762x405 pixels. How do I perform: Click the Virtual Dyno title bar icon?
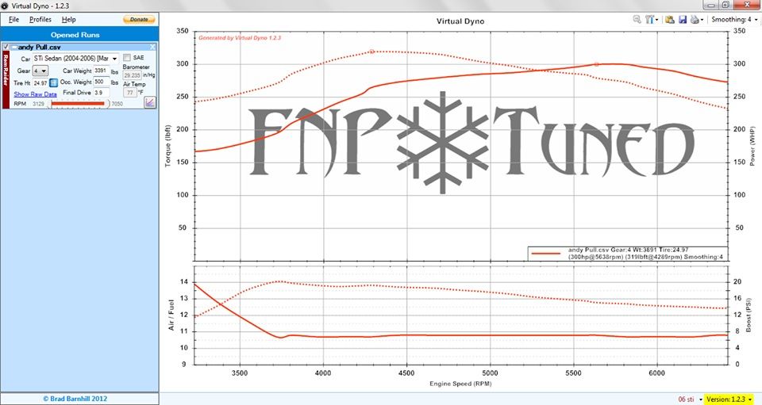(6, 6)
